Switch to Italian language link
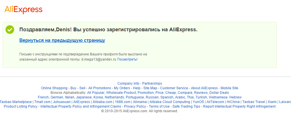 coord(69,97)
